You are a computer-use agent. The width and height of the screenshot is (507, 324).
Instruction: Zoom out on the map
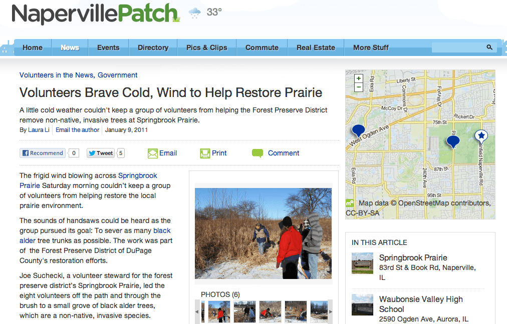click(x=359, y=87)
